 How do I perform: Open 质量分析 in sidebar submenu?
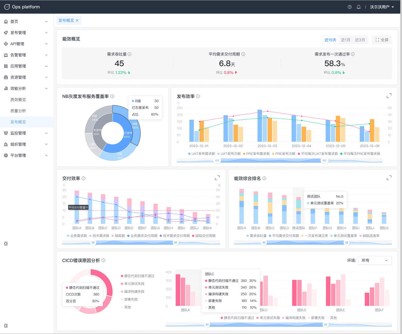click(x=18, y=111)
